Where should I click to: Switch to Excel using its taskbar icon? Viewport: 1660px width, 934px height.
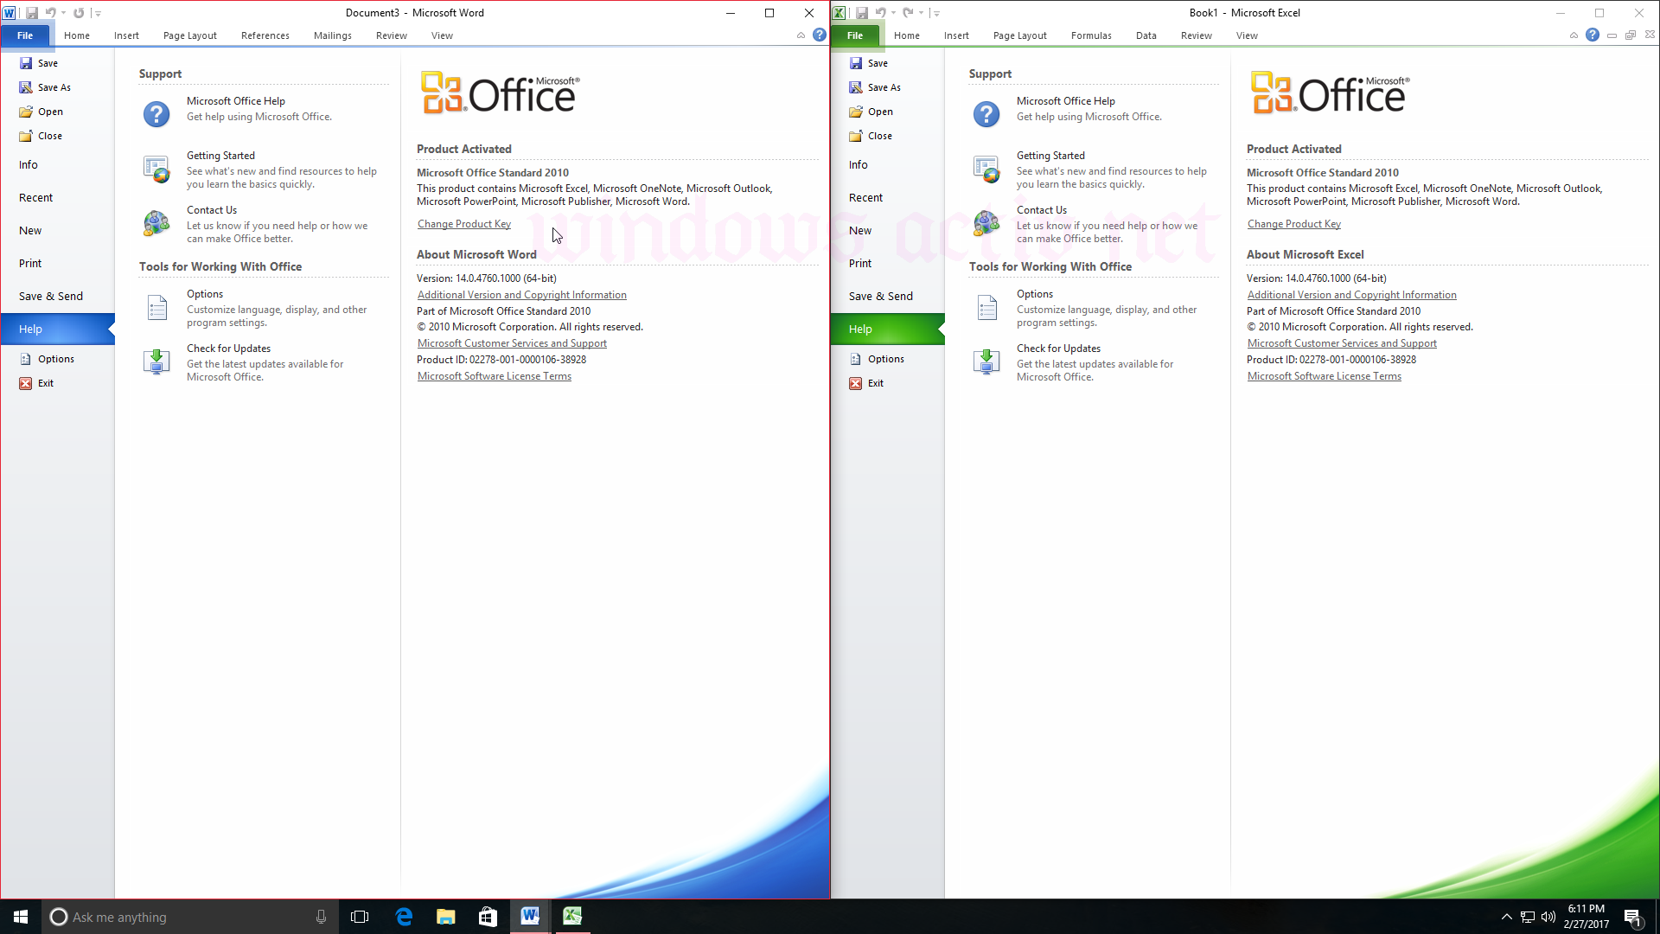click(x=571, y=916)
